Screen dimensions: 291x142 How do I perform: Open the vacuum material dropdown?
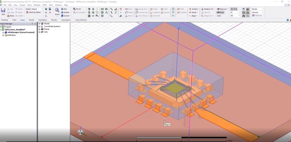[258, 12]
